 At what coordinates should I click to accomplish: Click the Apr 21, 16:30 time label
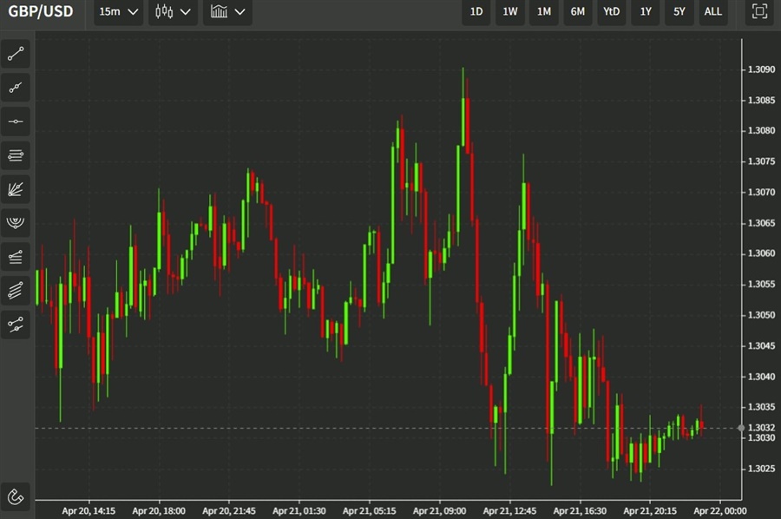[x=580, y=511]
